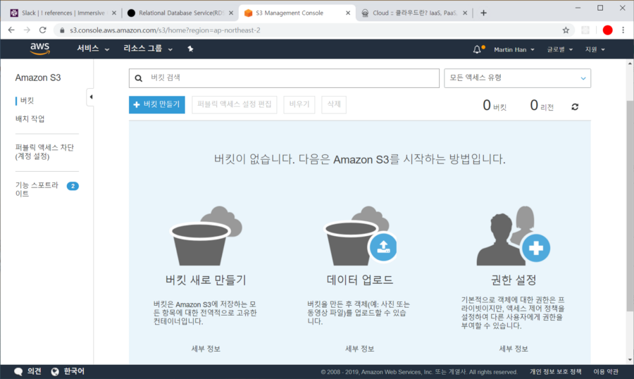Click 퍼블릭 액세스 설정 편집 button
This screenshot has width=634, height=379.
(x=234, y=105)
